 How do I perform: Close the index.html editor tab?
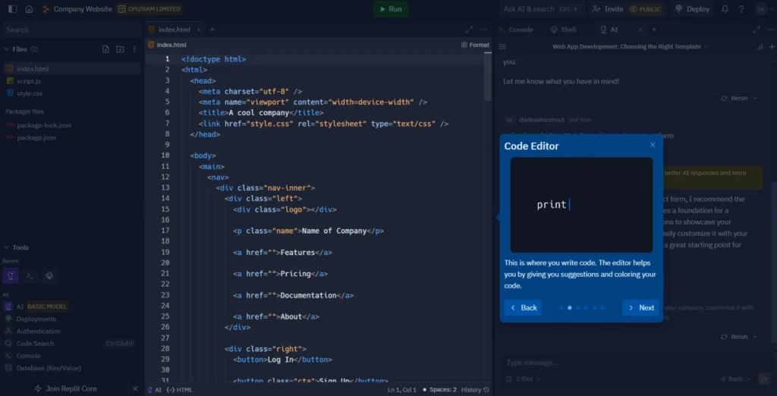(x=199, y=30)
